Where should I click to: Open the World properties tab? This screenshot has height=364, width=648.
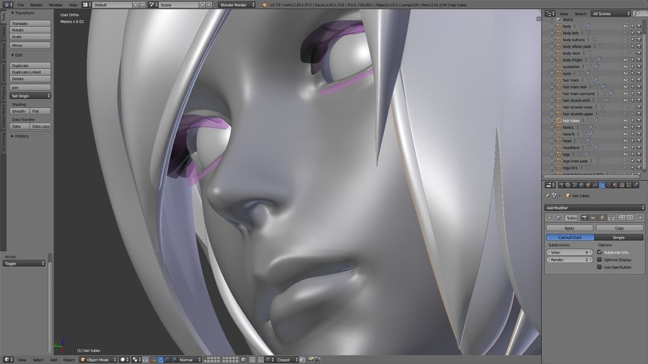pyautogui.click(x=582, y=185)
